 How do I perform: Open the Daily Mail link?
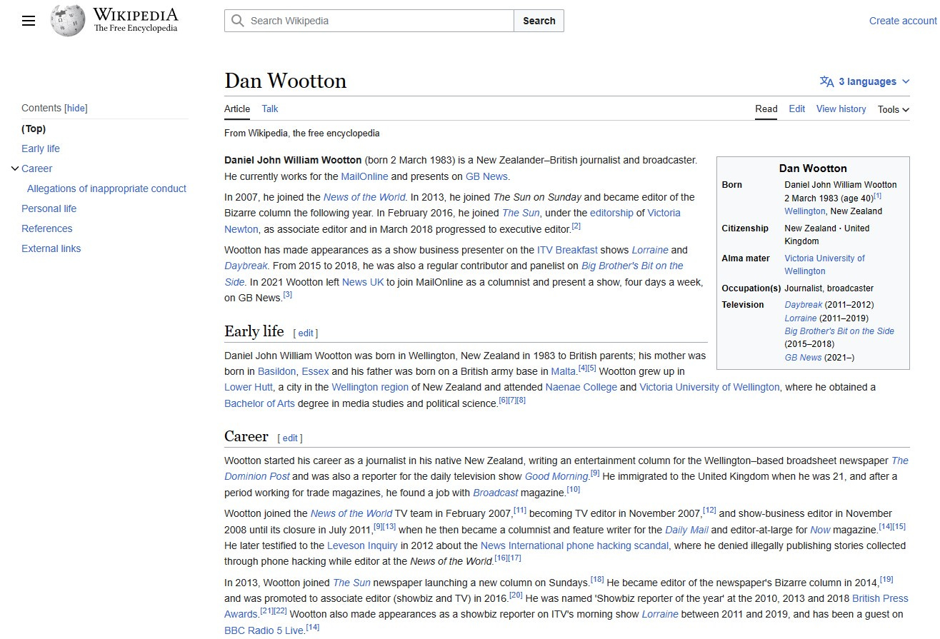pyautogui.click(x=686, y=530)
